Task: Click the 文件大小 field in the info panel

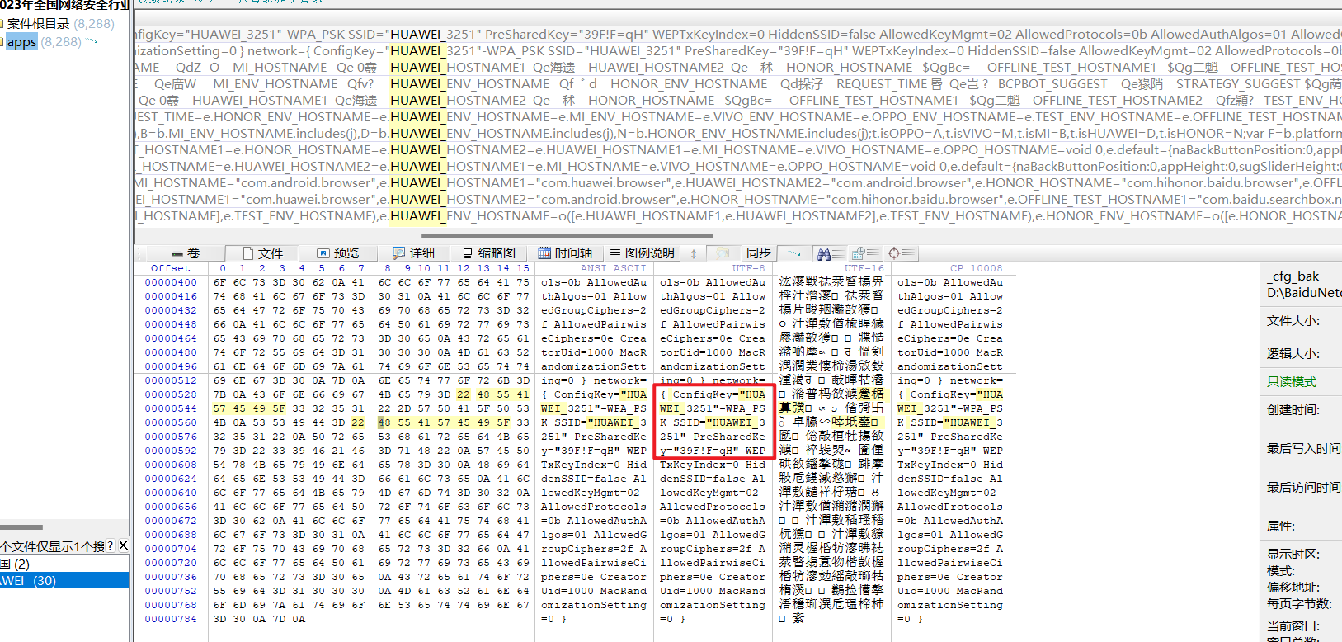Action: [x=1293, y=321]
